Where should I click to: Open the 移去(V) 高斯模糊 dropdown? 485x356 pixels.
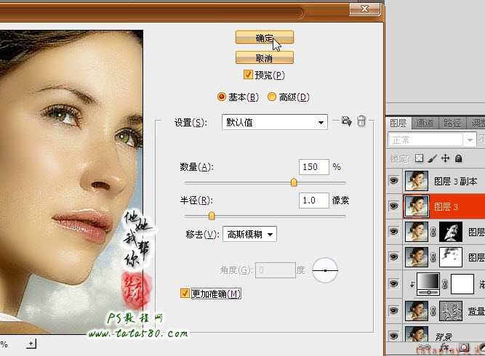(249, 234)
